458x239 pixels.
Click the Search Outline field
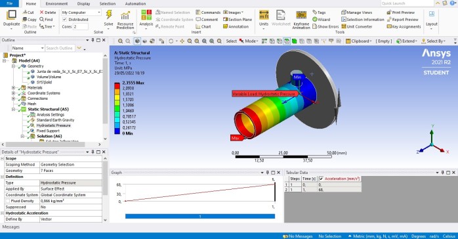tap(60, 48)
